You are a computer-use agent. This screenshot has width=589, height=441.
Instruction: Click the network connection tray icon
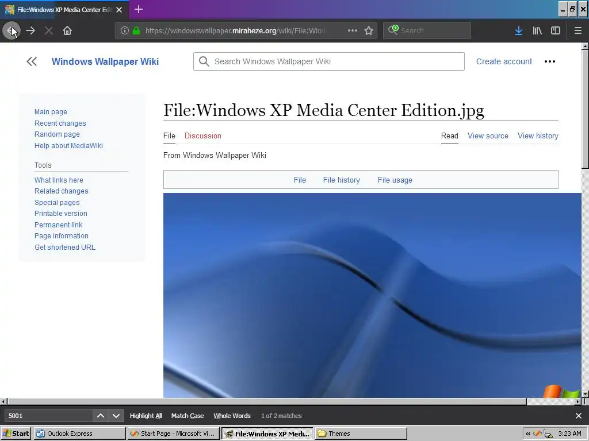click(548, 434)
